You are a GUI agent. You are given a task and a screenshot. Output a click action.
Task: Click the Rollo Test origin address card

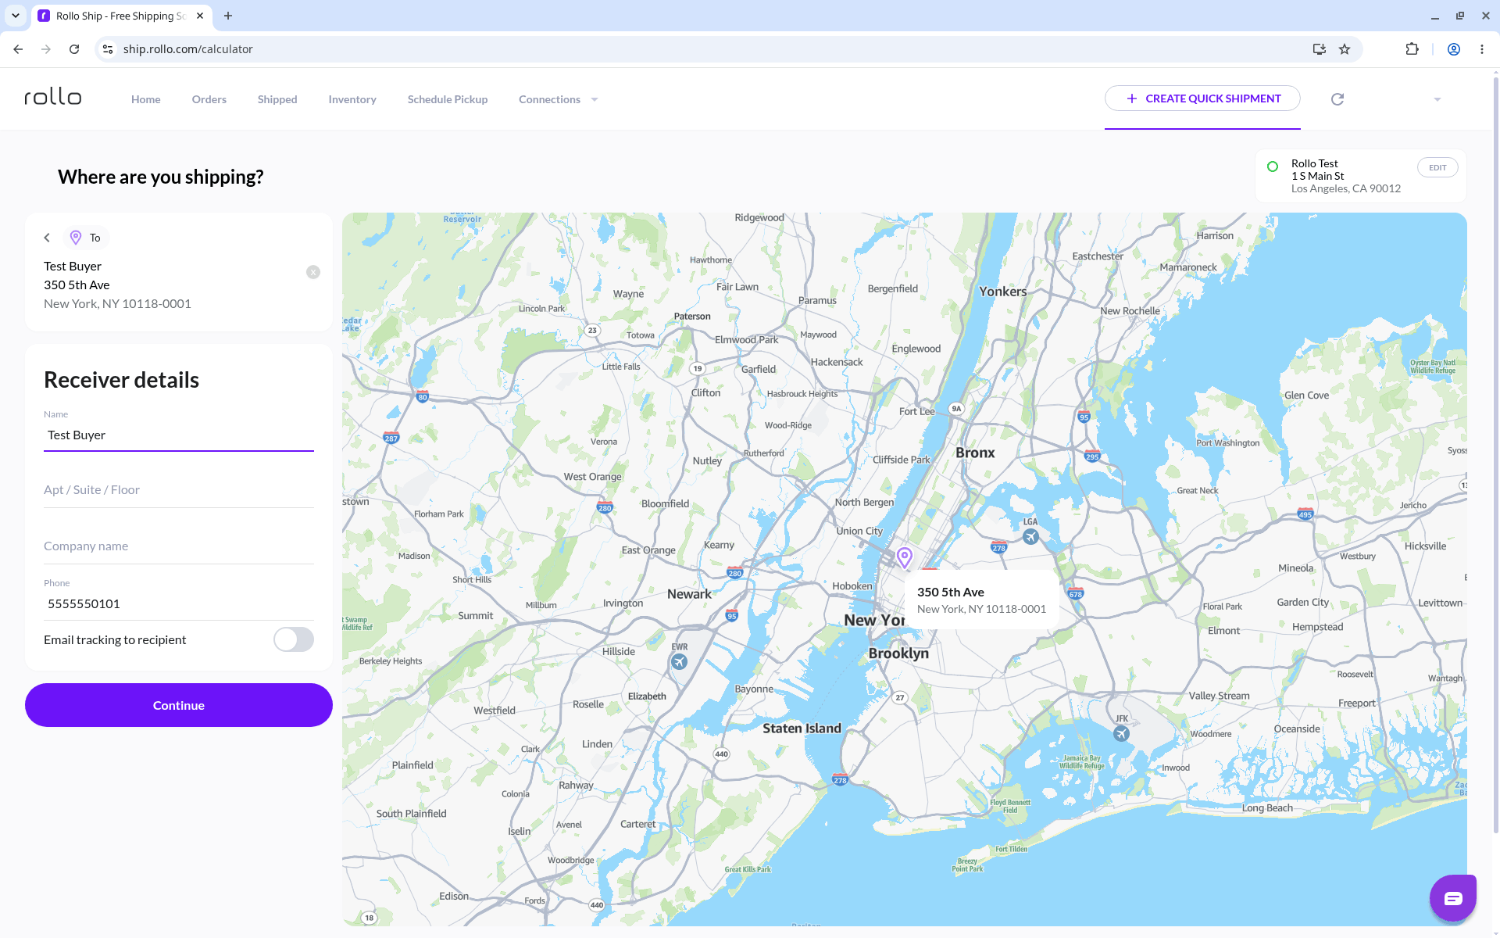click(1361, 176)
